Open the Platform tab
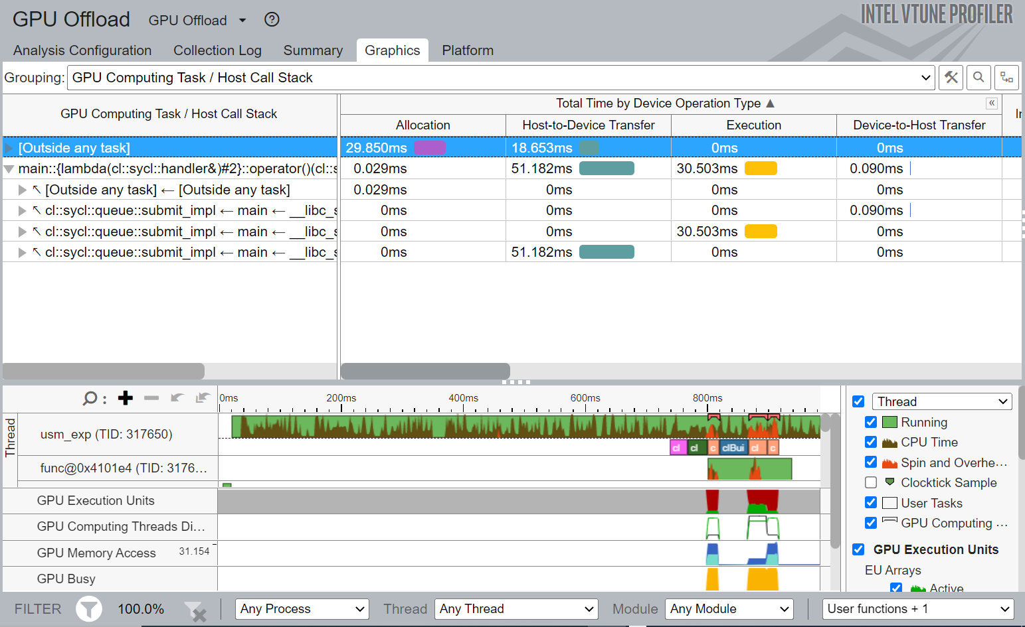Image resolution: width=1025 pixels, height=627 pixels. [468, 50]
